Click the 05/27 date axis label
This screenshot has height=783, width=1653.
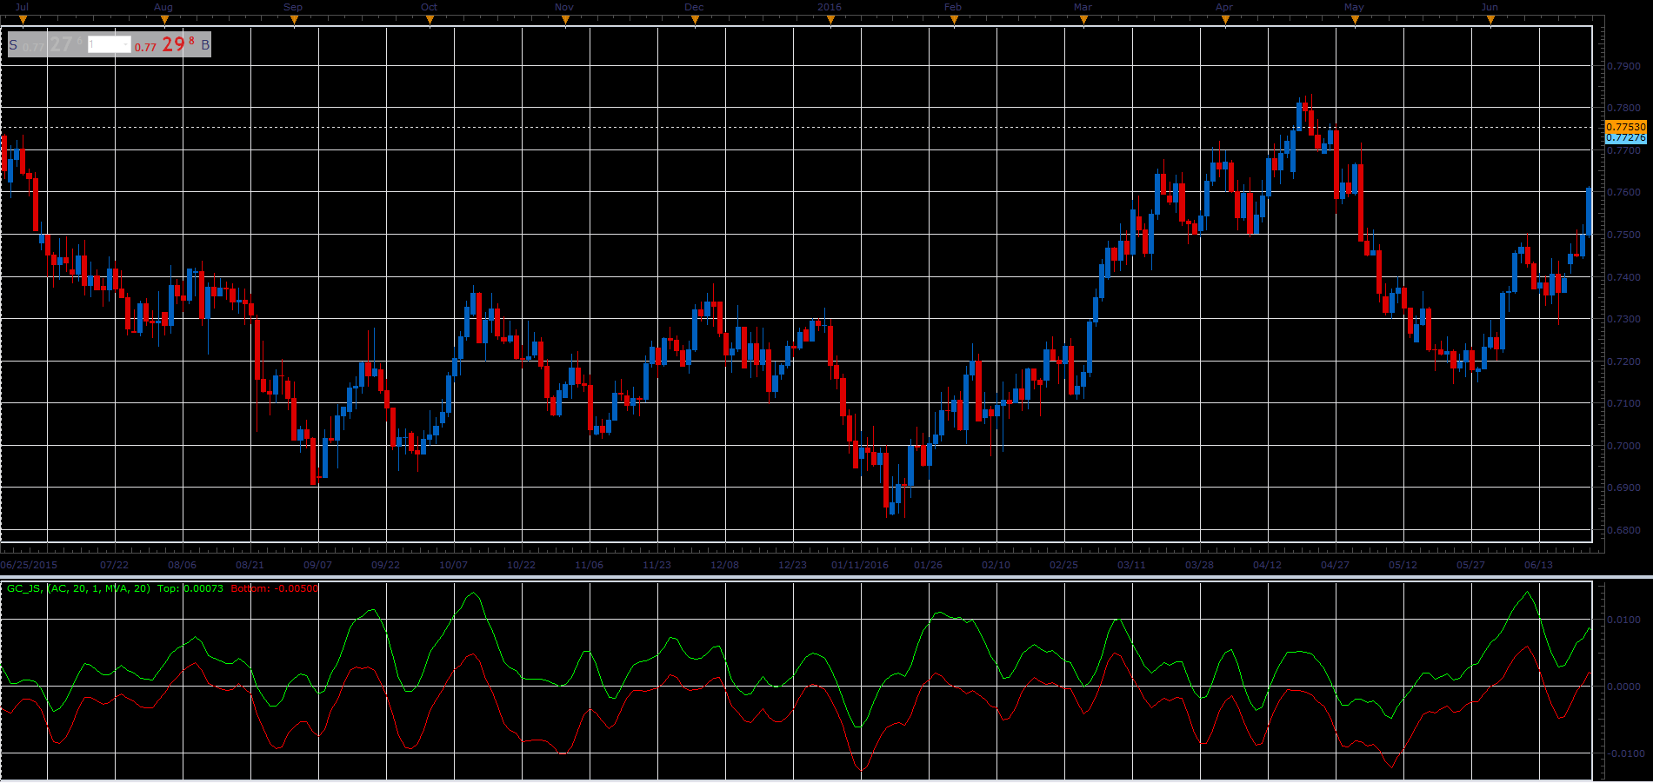coord(1471,565)
